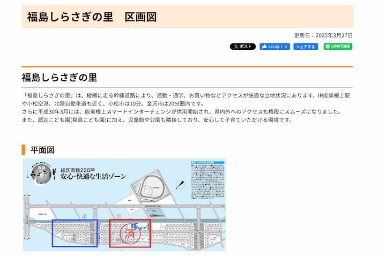
Task: Click the 更新日 2025年3月27日 date text
Action: [x=323, y=35]
